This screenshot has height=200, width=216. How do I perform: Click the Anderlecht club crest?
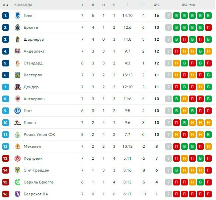(x=18, y=51)
